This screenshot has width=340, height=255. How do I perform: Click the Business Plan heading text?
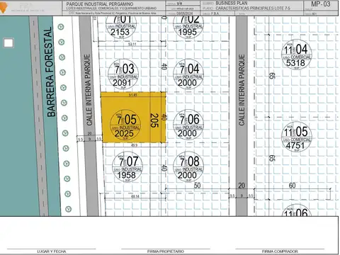click(232, 3)
